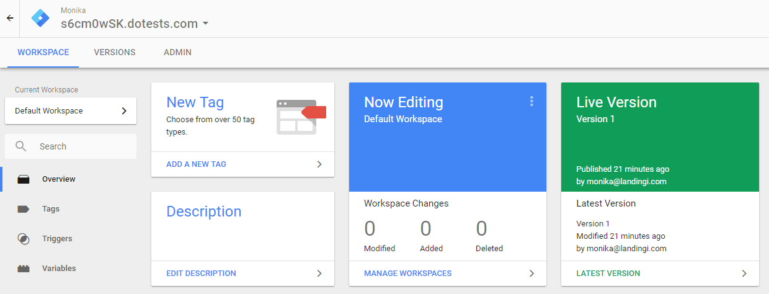Click the Tags label icon
Viewport: 769px width, 294px height.
[x=24, y=209]
